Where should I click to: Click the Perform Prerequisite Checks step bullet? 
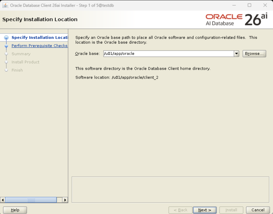7,46
